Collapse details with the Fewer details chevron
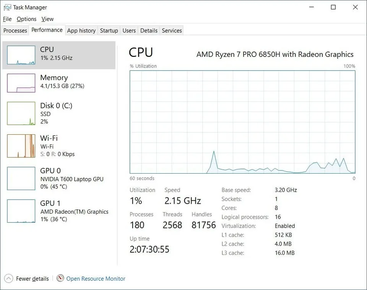 8,279
